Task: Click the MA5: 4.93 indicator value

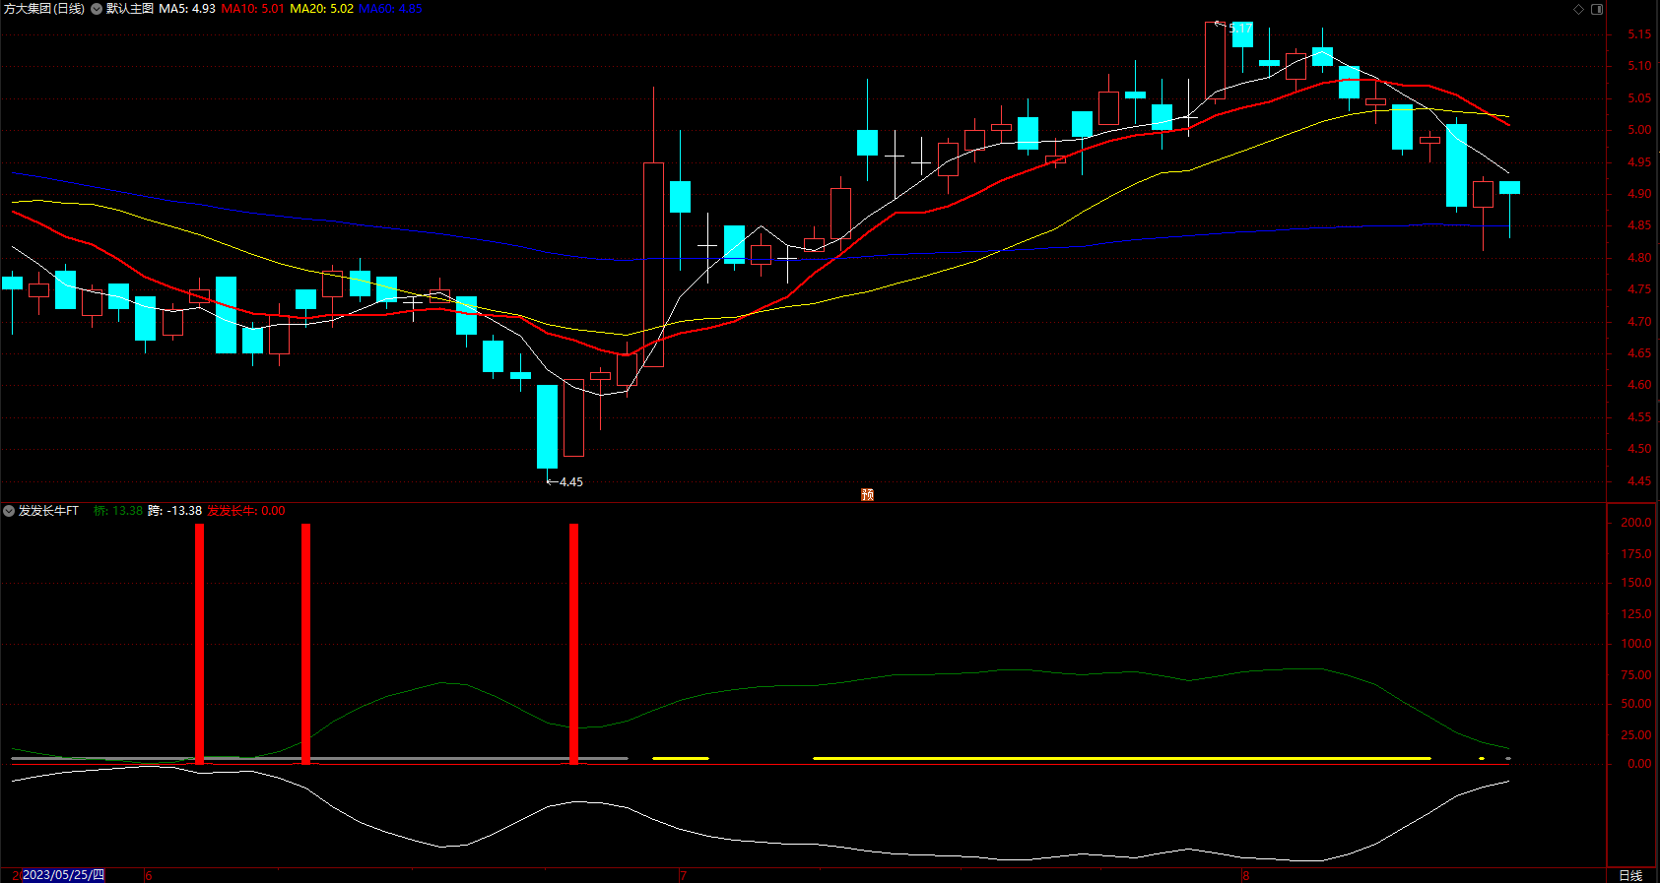Action: (x=187, y=9)
